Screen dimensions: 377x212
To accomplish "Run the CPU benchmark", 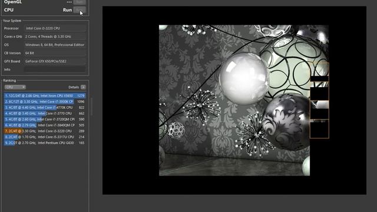I will (x=80, y=10).
